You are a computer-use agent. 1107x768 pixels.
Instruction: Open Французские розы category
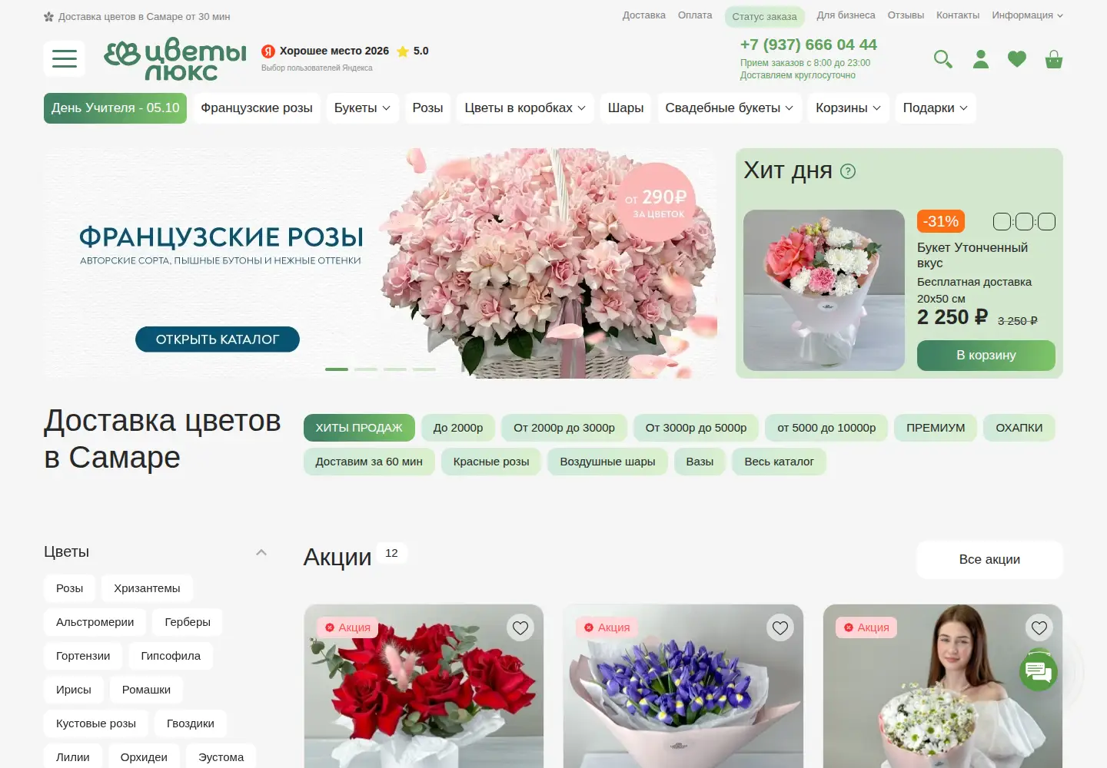[x=257, y=108]
